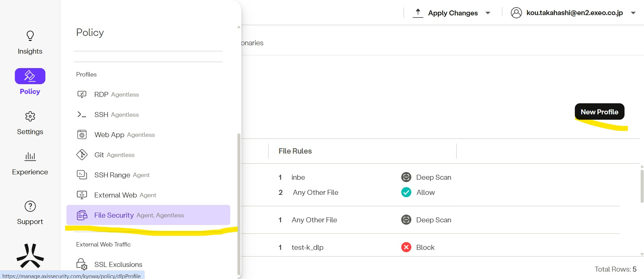Click the Support question mark icon

tap(30, 206)
